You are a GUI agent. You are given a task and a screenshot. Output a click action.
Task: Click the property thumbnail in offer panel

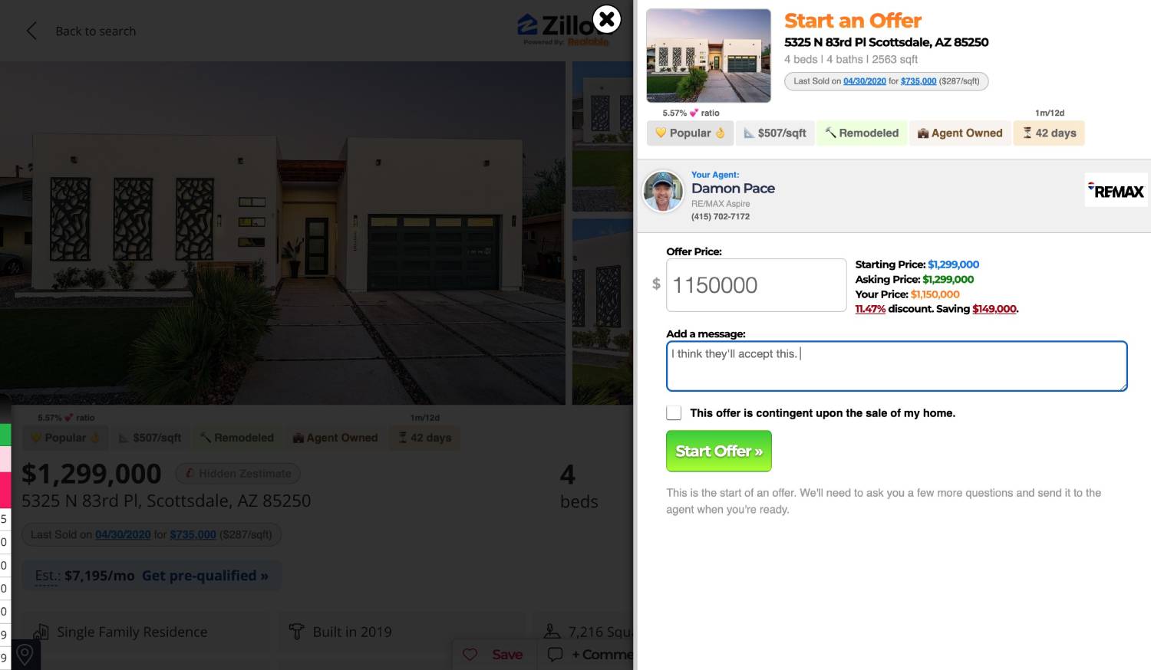coord(708,55)
